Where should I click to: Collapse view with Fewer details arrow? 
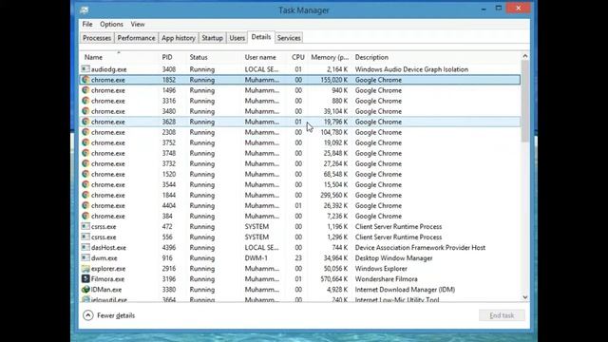click(88, 315)
